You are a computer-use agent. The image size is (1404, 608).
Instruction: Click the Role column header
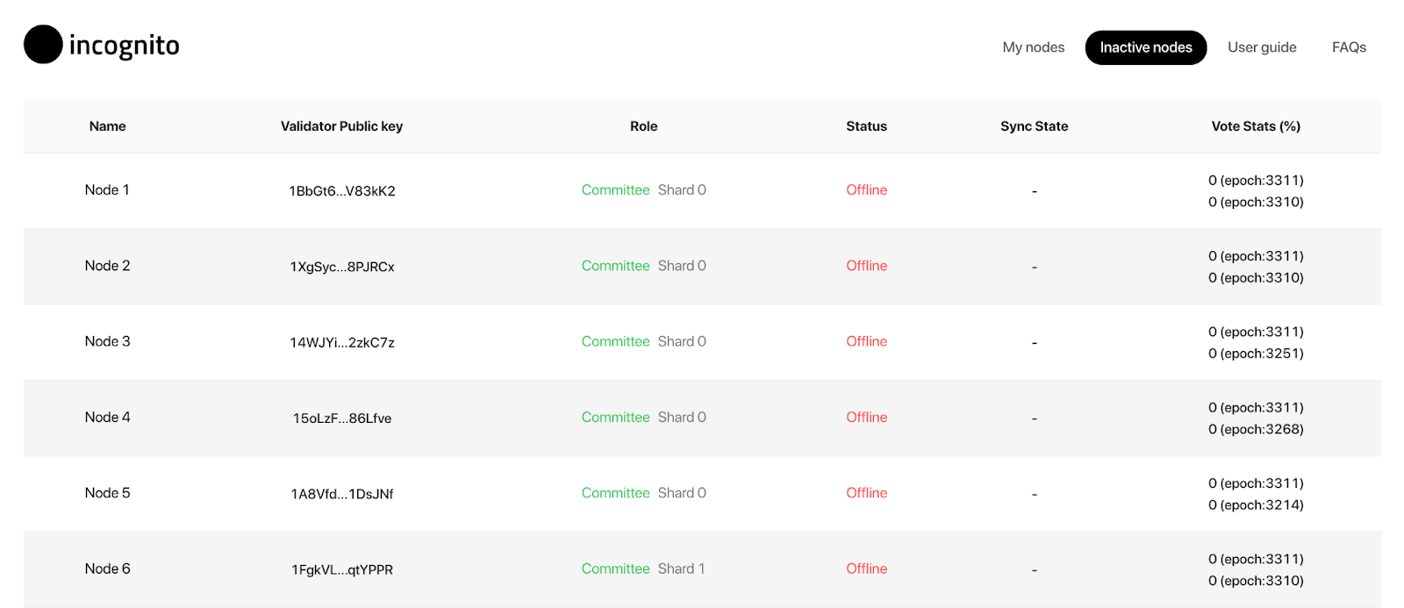click(643, 126)
